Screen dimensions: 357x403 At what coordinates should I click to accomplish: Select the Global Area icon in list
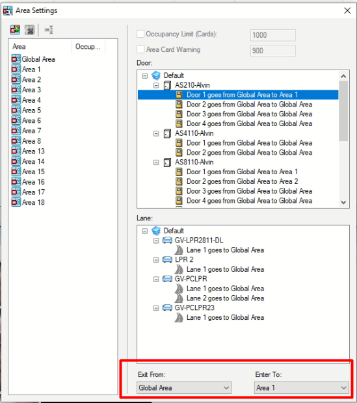pos(16,59)
